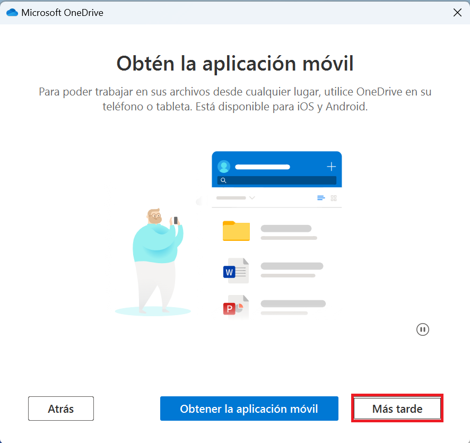The image size is (470, 443).
Task: Close the Microsoft OneDrive dialog
Action: (457, 13)
